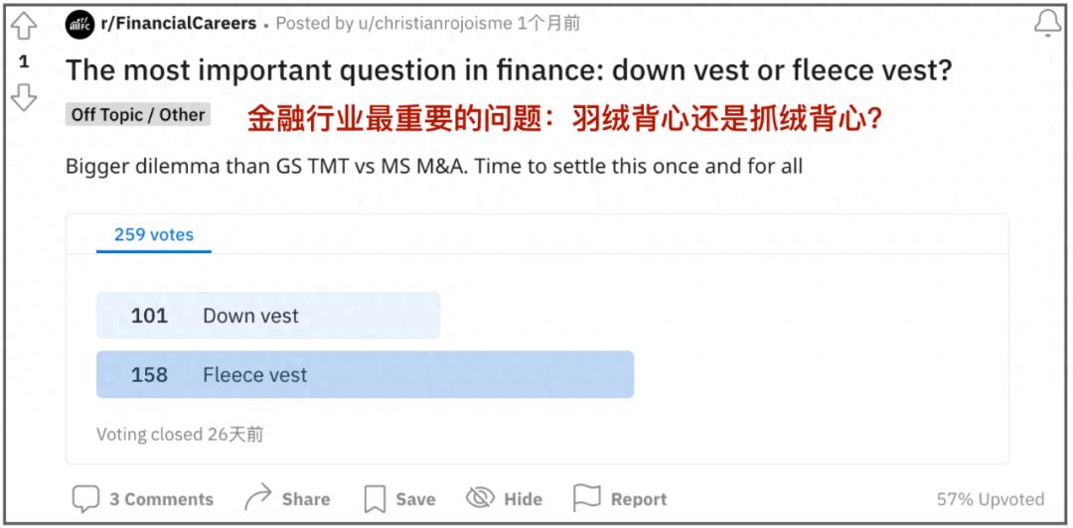Click the Report flag icon

[x=587, y=498]
